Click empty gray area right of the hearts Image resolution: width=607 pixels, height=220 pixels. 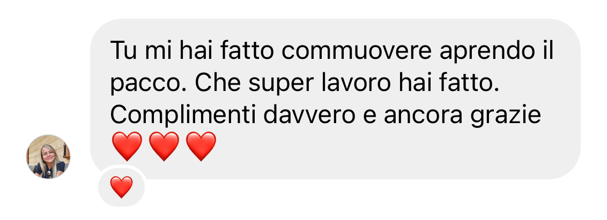[x=387, y=149]
